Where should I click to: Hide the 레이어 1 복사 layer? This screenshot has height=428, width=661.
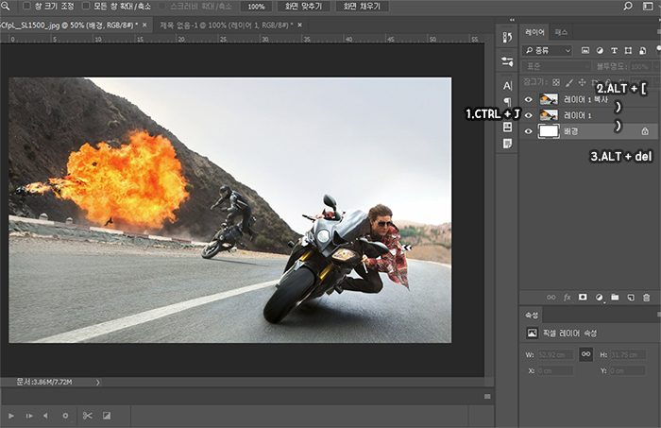tap(529, 99)
